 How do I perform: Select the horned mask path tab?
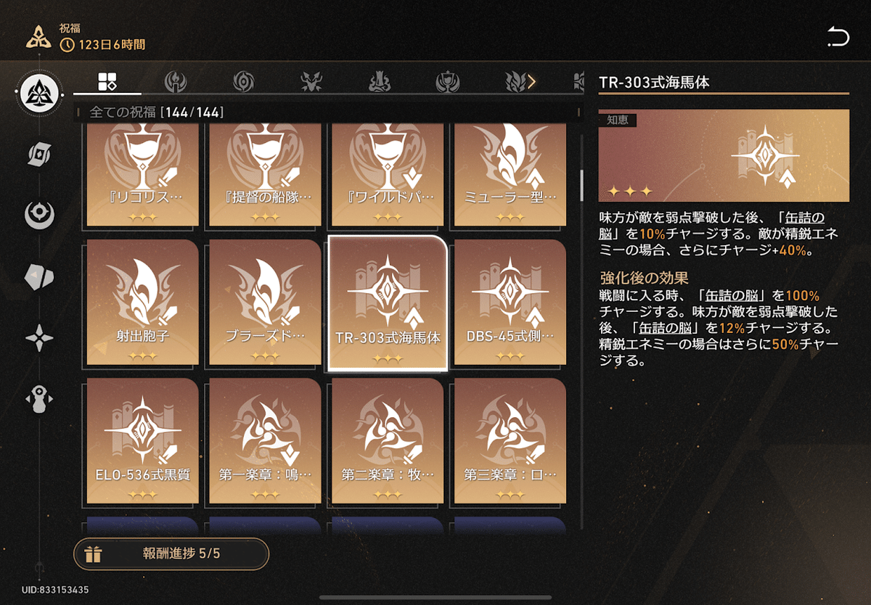[311, 82]
